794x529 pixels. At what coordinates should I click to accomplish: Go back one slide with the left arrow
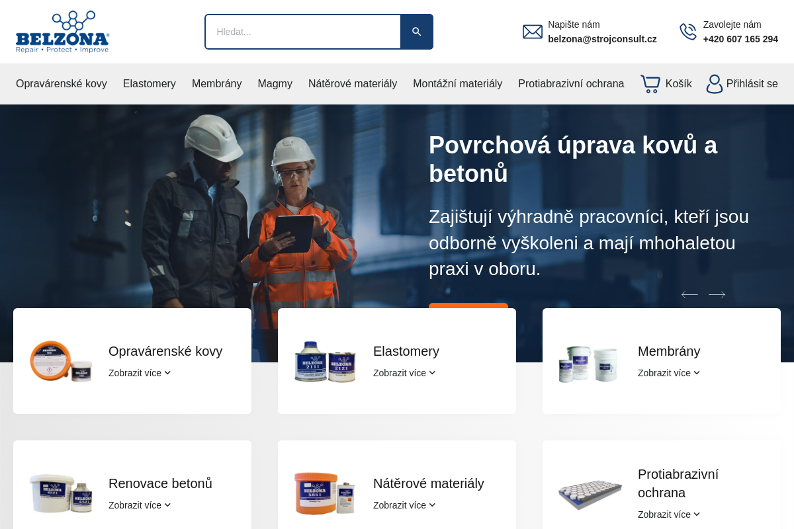[x=689, y=294]
